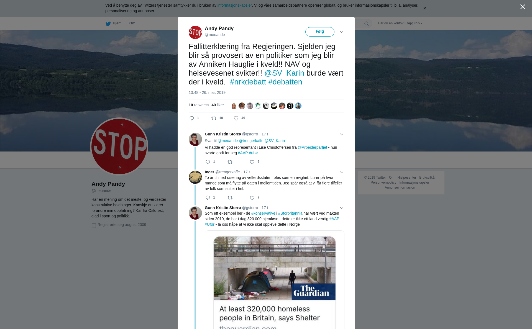This screenshot has width=532, height=329.
Task: Click the Følg button
Action: [320, 32]
